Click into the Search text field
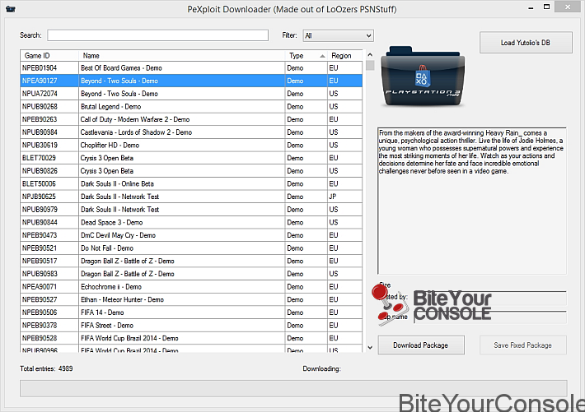Viewport: 585px width, 412px height. coord(157,35)
